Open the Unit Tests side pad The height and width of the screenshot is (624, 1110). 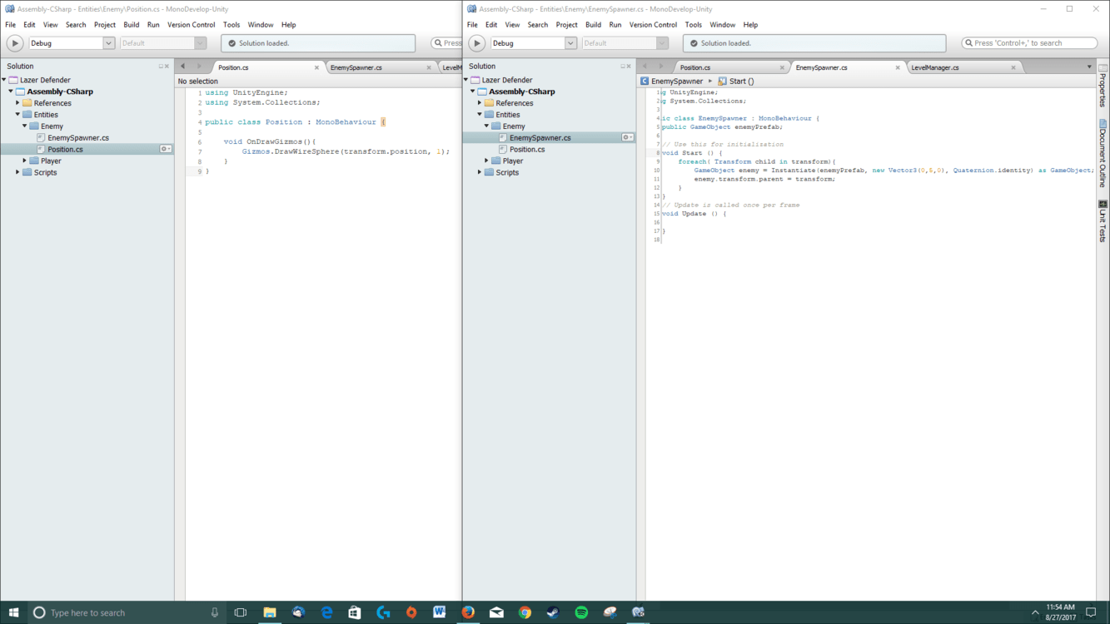point(1103,220)
